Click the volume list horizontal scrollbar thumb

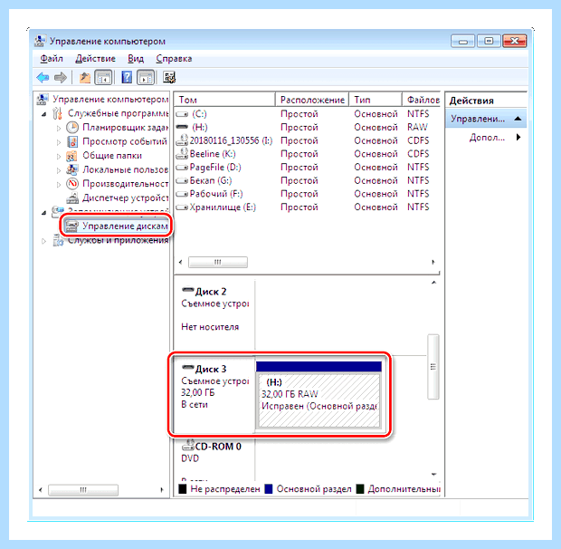[217, 262]
